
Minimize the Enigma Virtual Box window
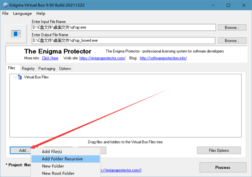pyautogui.click(x=213, y=5)
